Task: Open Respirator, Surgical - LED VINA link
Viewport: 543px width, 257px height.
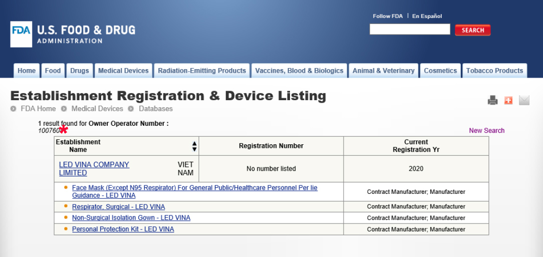Action: point(118,207)
